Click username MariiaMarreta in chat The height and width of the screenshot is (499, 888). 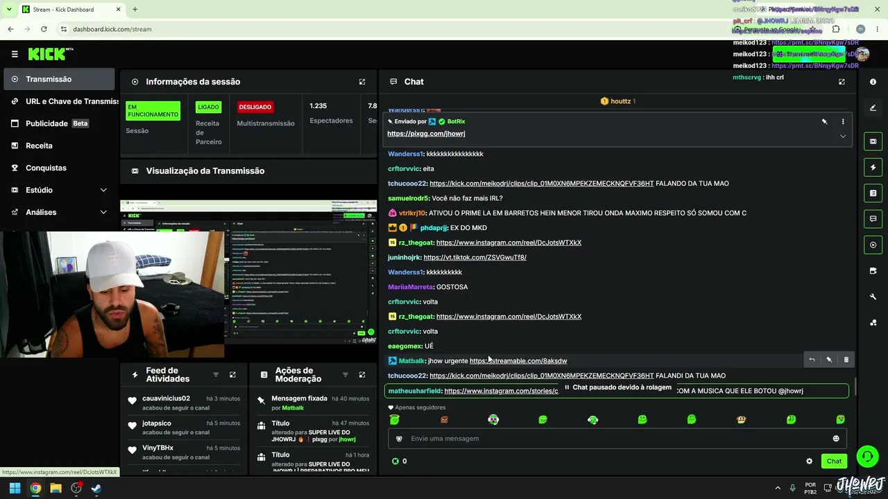[411, 287]
